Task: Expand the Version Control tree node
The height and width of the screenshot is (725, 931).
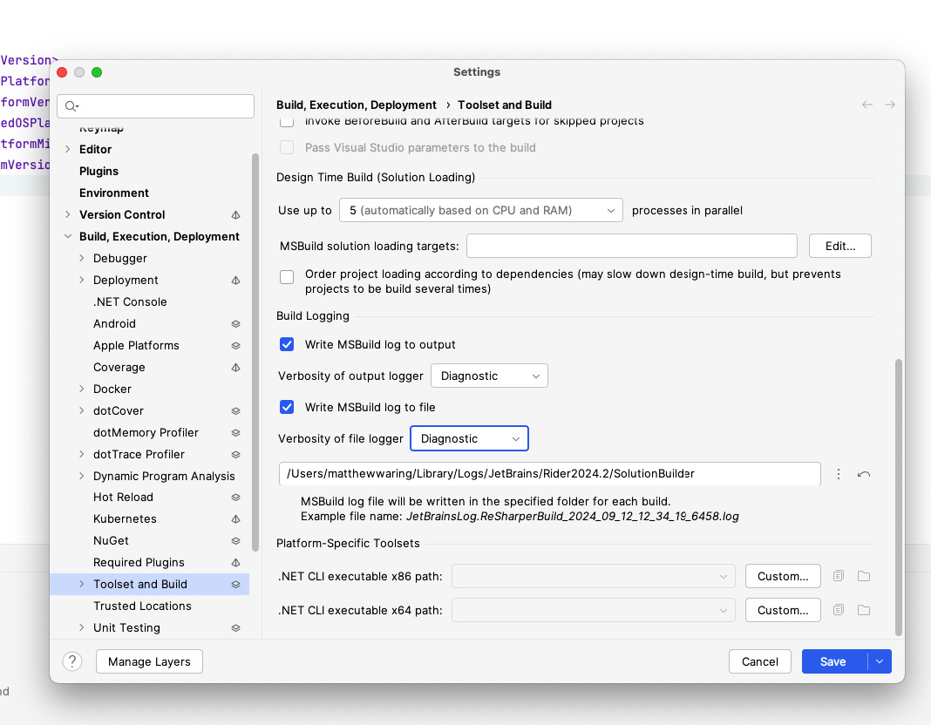Action: [x=68, y=214]
